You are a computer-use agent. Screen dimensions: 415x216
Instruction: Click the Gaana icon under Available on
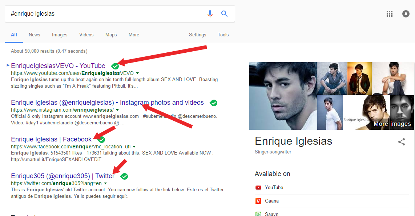point(258,201)
